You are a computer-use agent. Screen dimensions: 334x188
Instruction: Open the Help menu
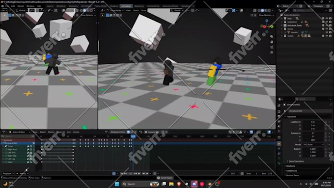pyautogui.click(x=39, y=6)
